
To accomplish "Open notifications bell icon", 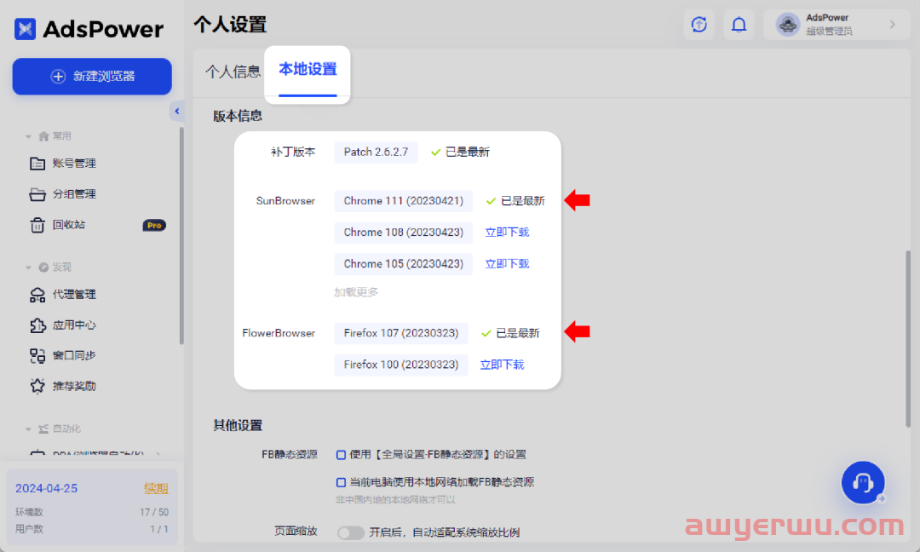I will [x=739, y=25].
